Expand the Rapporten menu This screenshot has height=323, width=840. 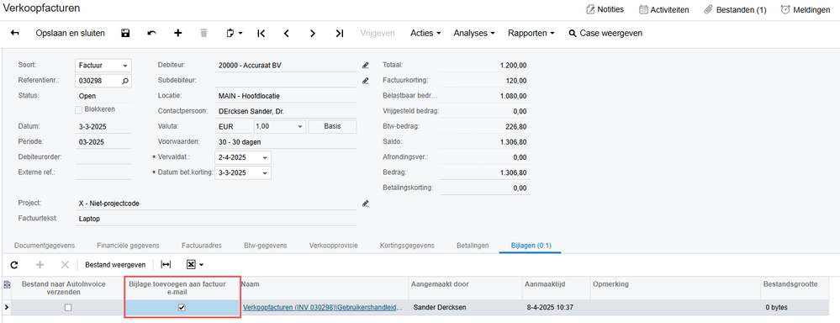(531, 33)
